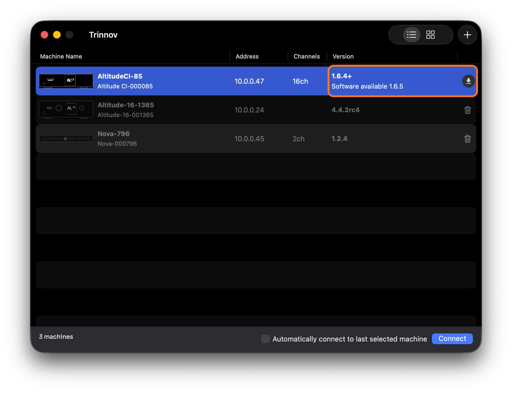The width and height of the screenshot is (512, 393).
Task: Select the Nova-796 machine name
Action: (113, 134)
